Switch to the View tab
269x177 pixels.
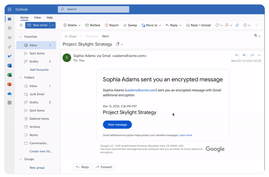(x=38, y=17)
